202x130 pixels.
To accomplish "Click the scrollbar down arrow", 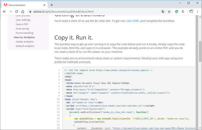I will point(200,128).
